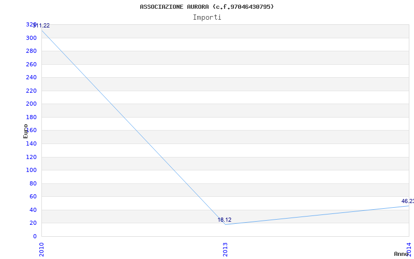Click the line's lowest point at 2013

pos(225,224)
